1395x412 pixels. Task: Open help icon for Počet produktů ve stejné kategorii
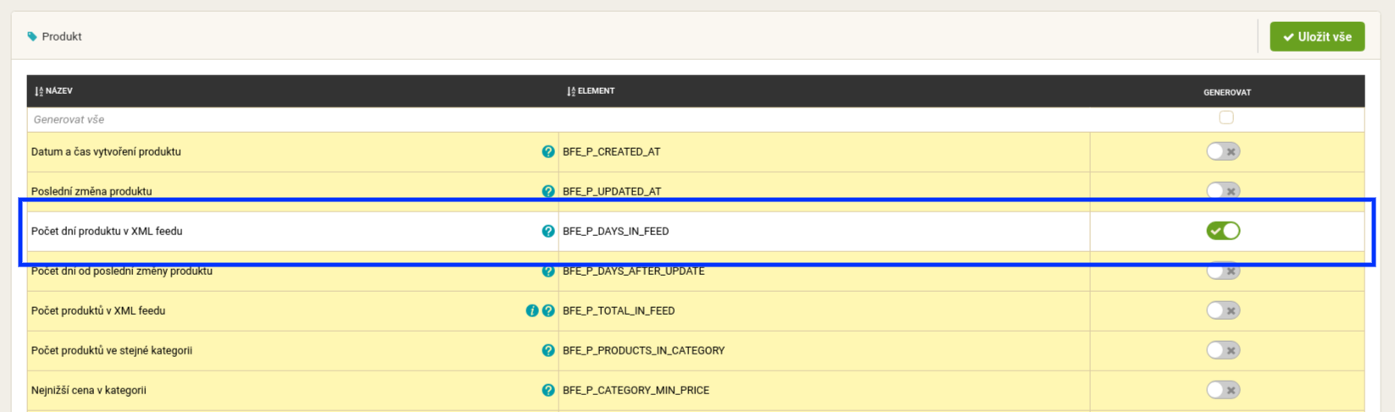pyautogui.click(x=548, y=350)
